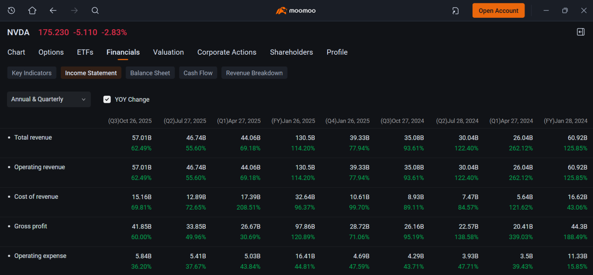Click the forward arrow icon
The height and width of the screenshot is (275, 593).
click(x=74, y=10)
